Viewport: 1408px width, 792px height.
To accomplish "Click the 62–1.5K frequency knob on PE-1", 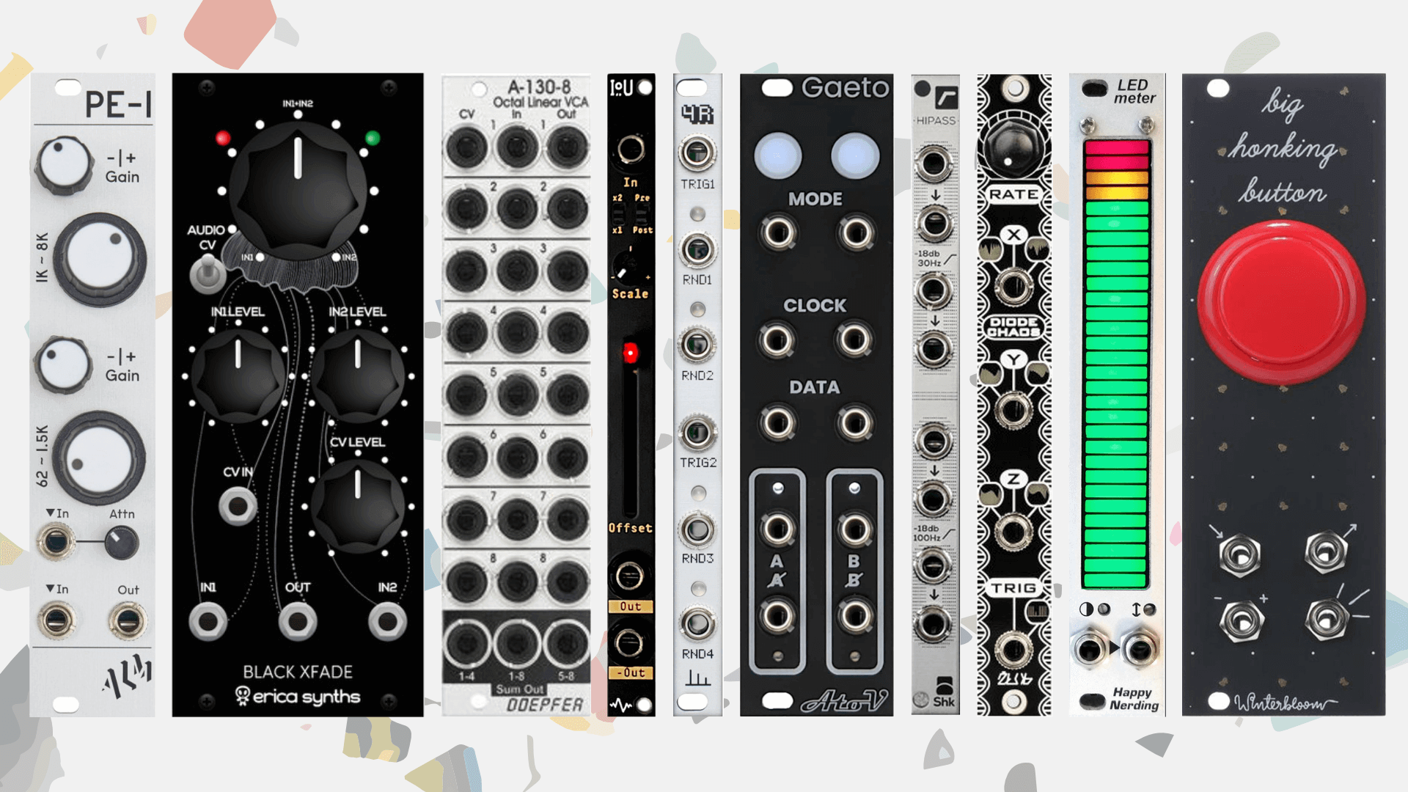I will (99, 458).
